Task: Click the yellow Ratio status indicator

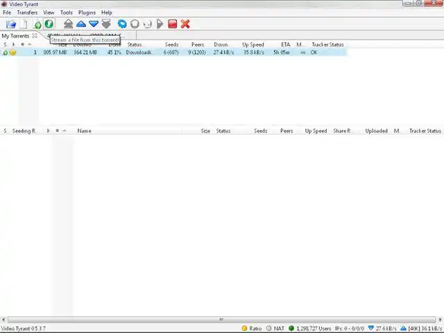Action: pyautogui.click(x=244, y=328)
